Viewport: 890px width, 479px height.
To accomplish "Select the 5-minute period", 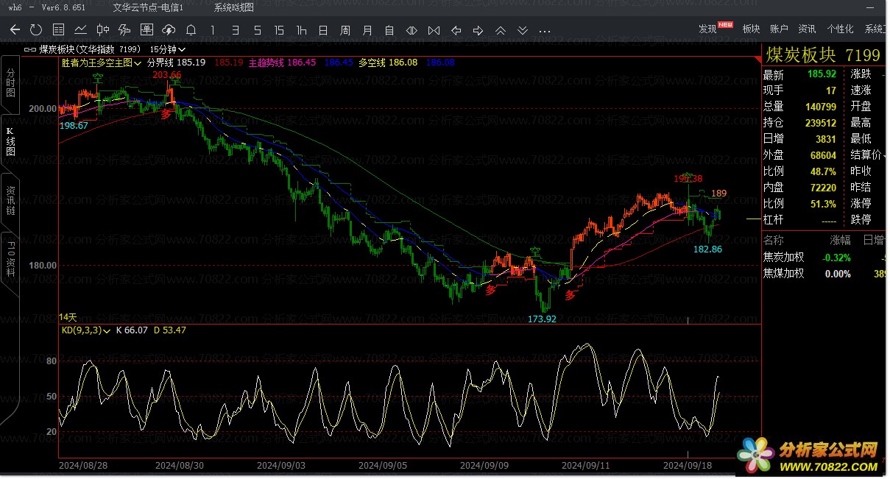I will pyautogui.click(x=257, y=30).
